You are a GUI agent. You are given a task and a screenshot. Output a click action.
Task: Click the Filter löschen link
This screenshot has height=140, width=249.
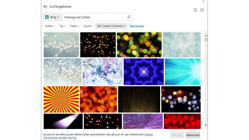(x=136, y=26)
